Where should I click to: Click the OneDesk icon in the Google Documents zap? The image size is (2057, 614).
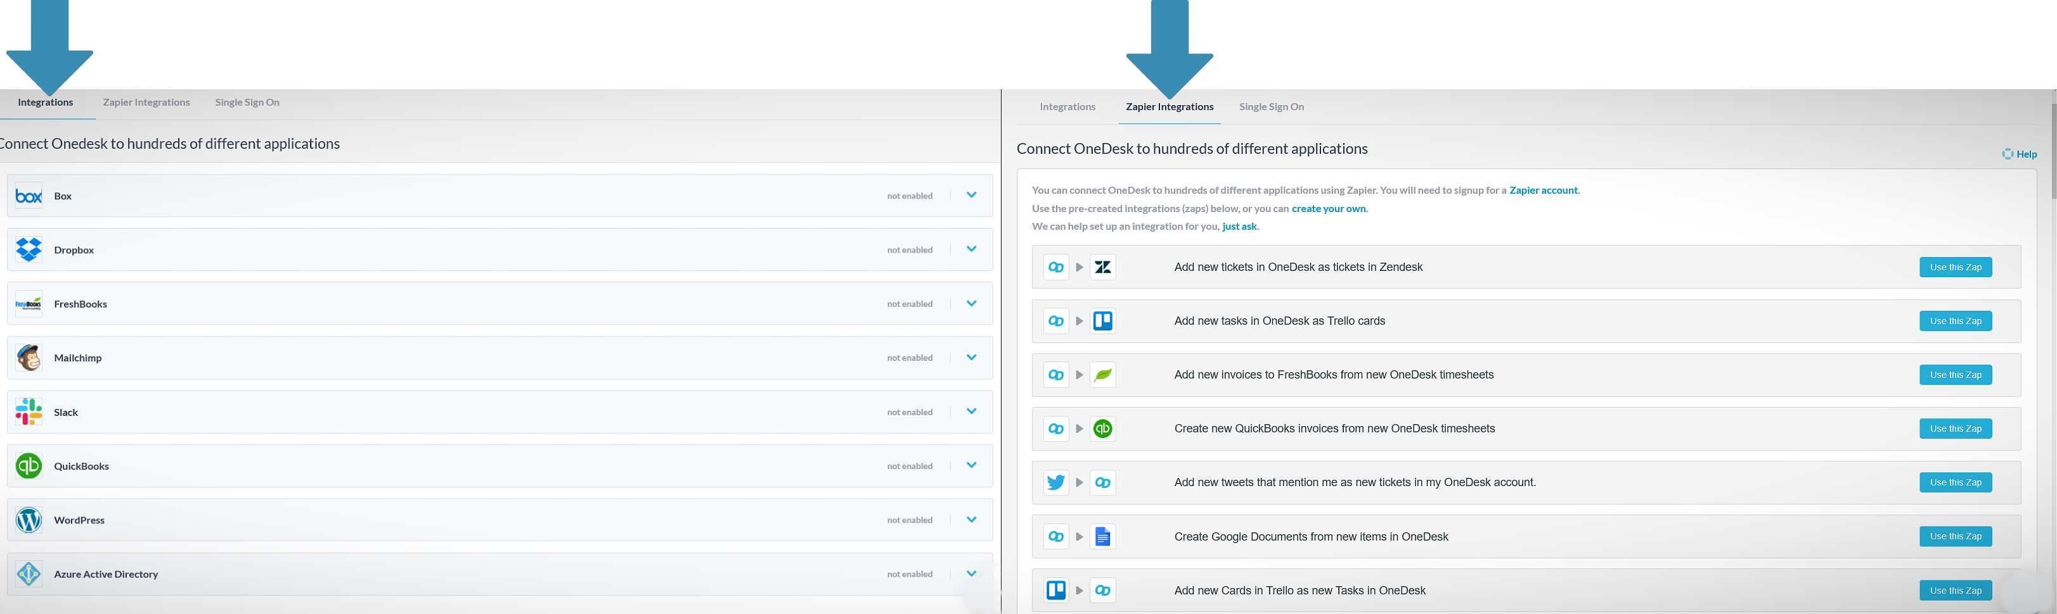pos(1055,537)
